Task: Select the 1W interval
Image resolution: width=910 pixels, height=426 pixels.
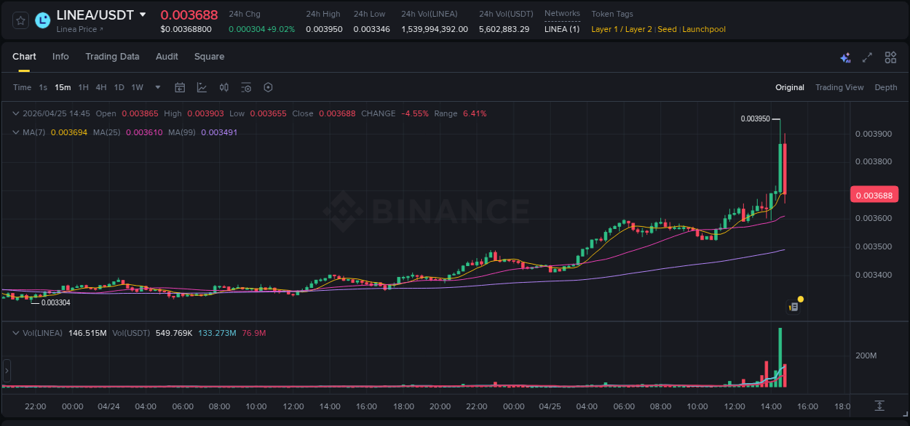Action: [137, 87]
